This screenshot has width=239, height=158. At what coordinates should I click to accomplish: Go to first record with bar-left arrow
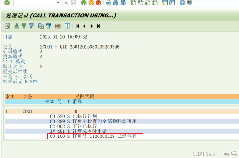[77, 26]
